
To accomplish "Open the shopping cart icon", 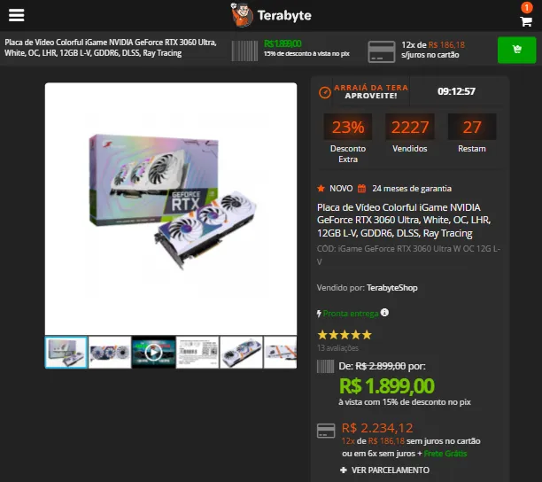I will 526,21.
